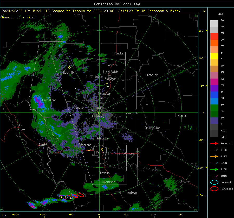This screenshot has width=234, height=218.
Task: Click the 'Lacombe' city label
Action: pyautogui.click(x=112, y=65)
